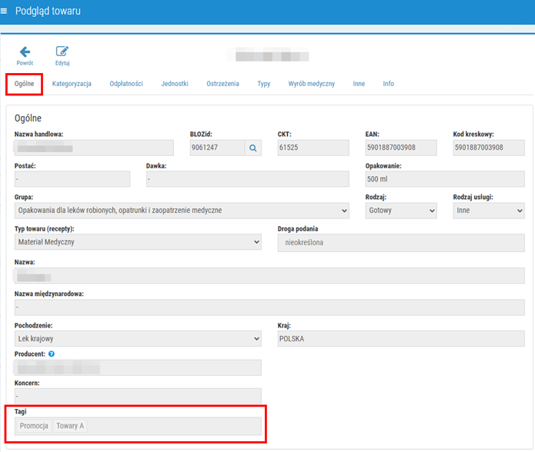Screen dimensions: 535x452
Task: Click the Producent help question icon
Action: [x=52, y=354]
